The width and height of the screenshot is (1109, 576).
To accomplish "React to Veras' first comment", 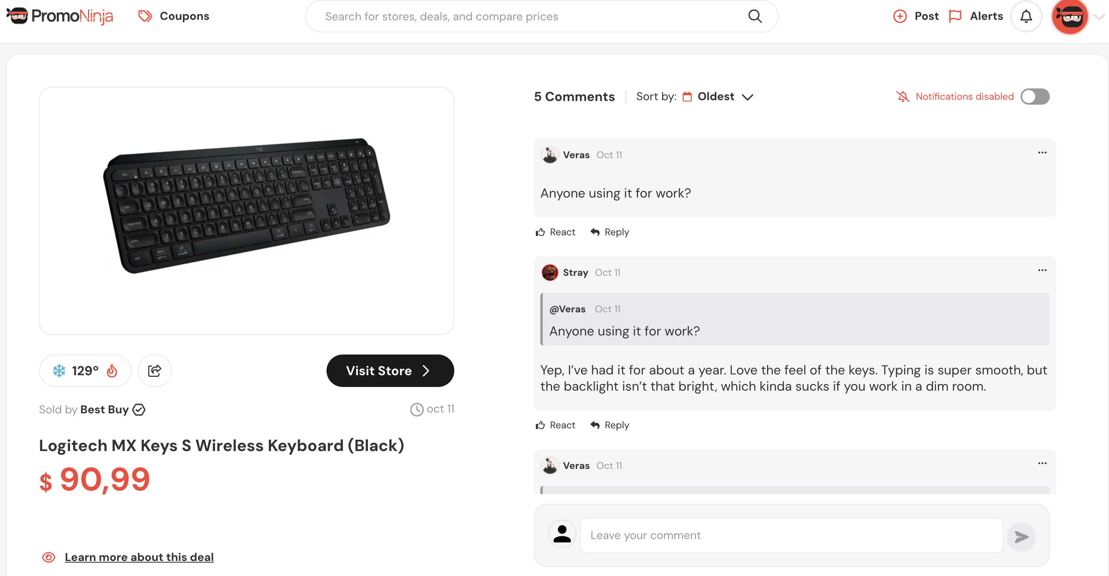I will (x=555, y=232).
